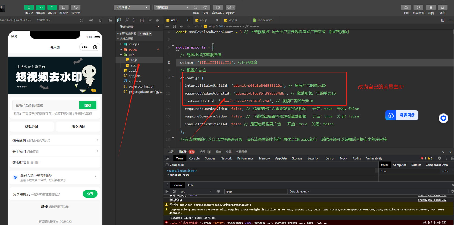The image size is (454, 225).
Task: Close the ad.js editor tab
Action: (x=188, y=20)
